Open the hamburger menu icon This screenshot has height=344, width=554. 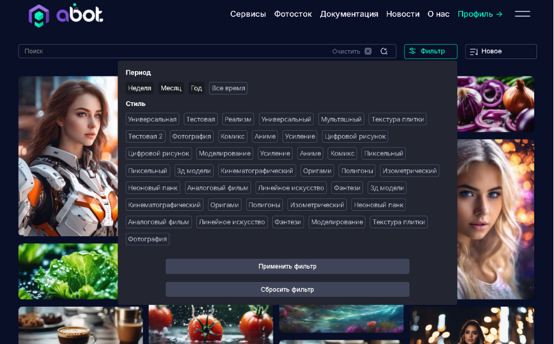coord(522,14)
